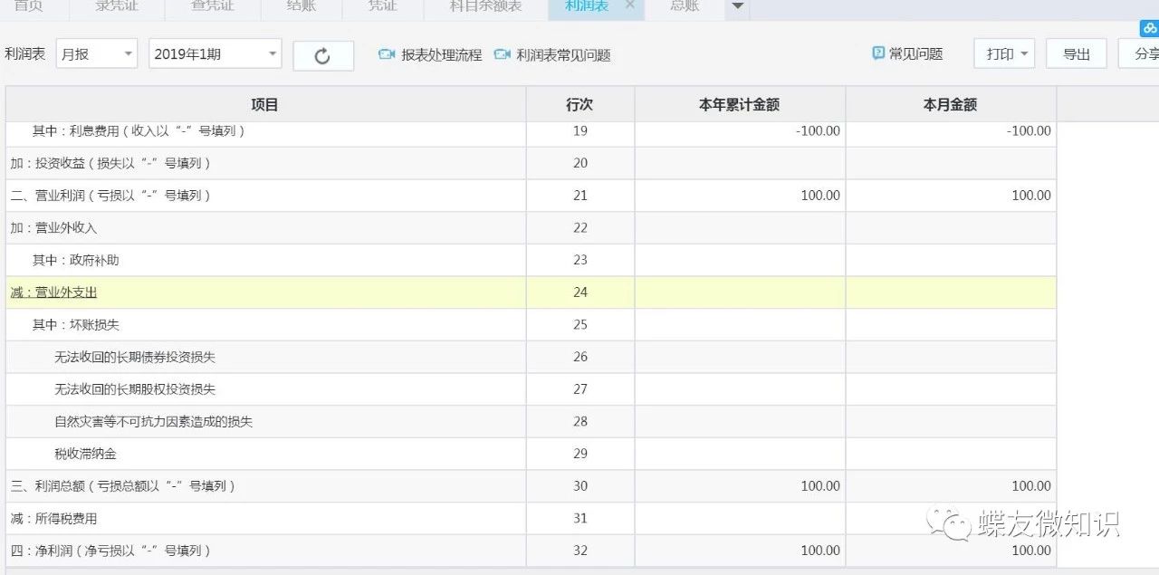Click the refresh icon to reload the report

point(323,53)
